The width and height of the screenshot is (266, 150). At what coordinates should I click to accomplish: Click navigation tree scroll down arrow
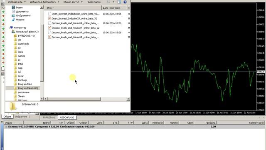(42, 99)
